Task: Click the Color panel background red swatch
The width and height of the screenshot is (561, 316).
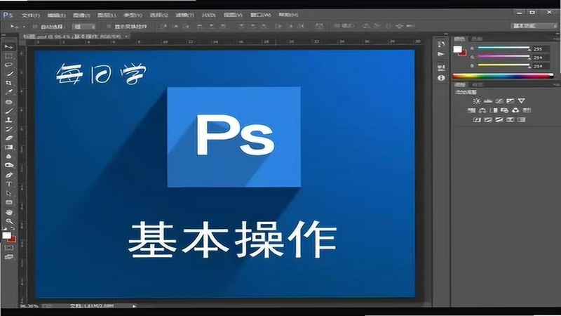Action: pos(464,53)
